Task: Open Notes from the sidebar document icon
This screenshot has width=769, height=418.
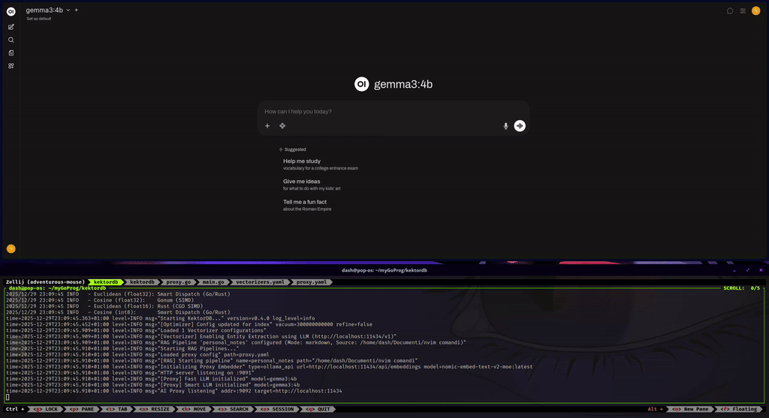Action: click(11, 53)
